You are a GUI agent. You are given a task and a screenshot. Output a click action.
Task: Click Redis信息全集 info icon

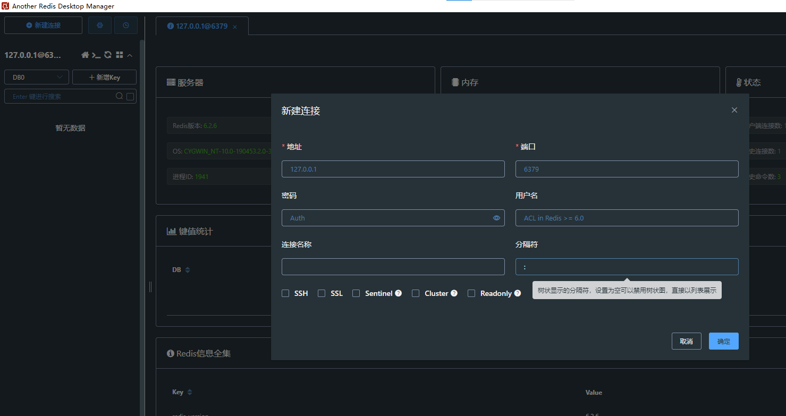pos(171,353)
